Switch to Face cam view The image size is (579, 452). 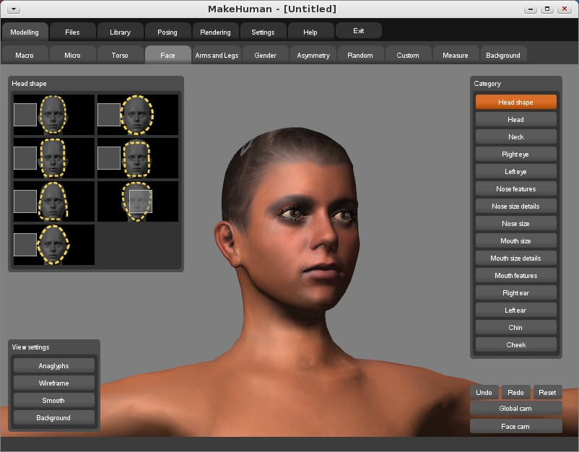point(516,426)
